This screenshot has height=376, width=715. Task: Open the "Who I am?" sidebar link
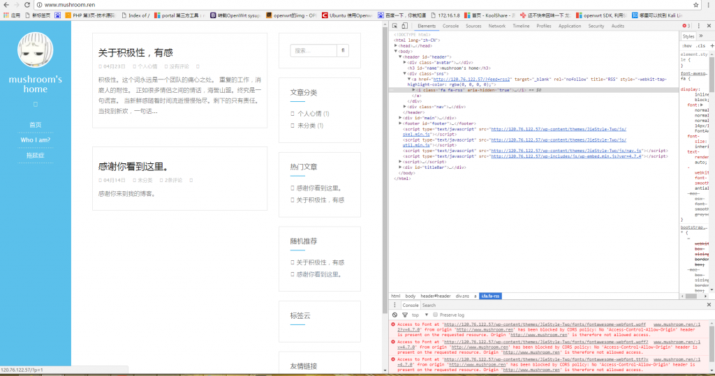35,140
